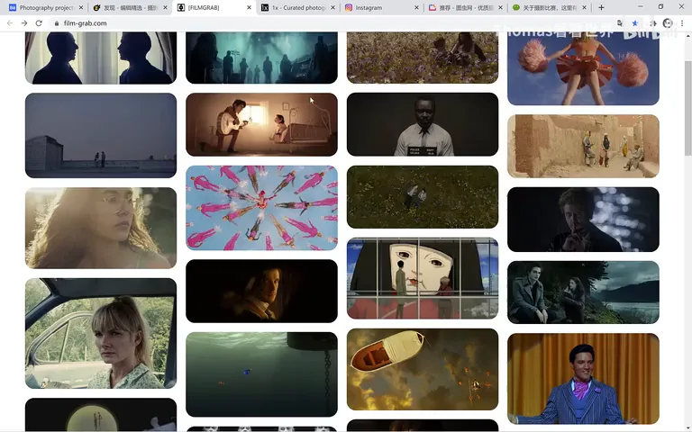The height and width of the screenshot is (432, 692).
Task: Open the couple on rooftop at dusk still
Action: tap(101, 135)
